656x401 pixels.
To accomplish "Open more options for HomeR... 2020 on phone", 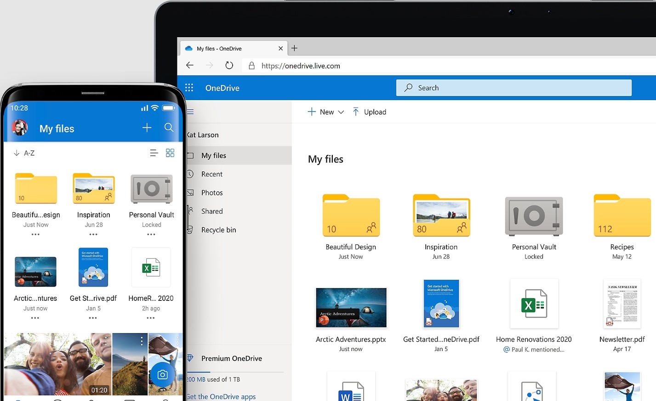I will point(151,318).
